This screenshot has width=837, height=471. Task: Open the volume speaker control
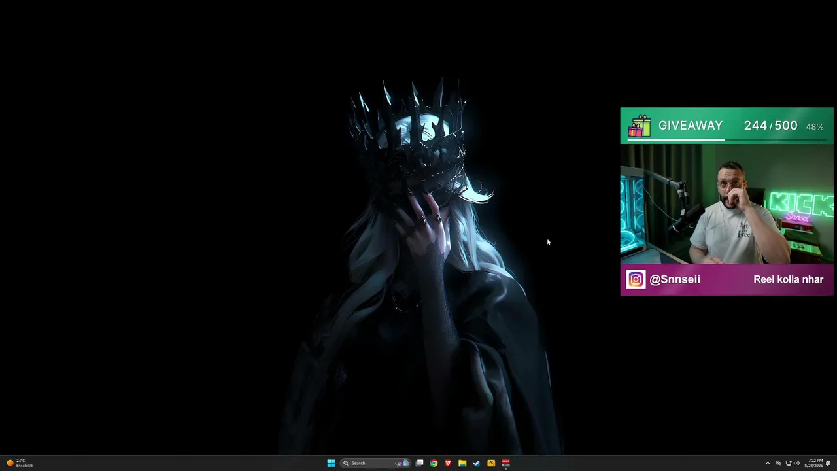(x=796, y=463)
